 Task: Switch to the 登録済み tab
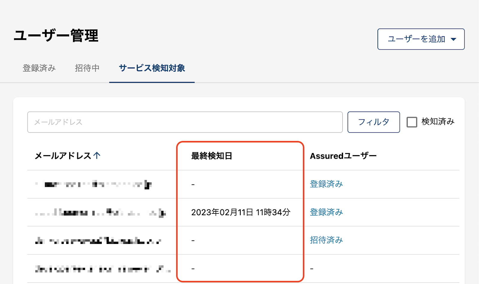pyautogui.click(x=39, y=68)
